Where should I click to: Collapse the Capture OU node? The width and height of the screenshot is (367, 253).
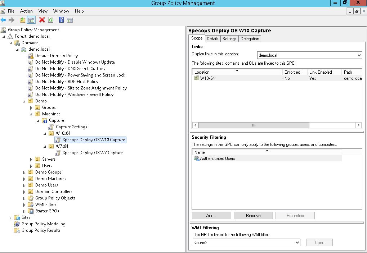coord(38,121)
